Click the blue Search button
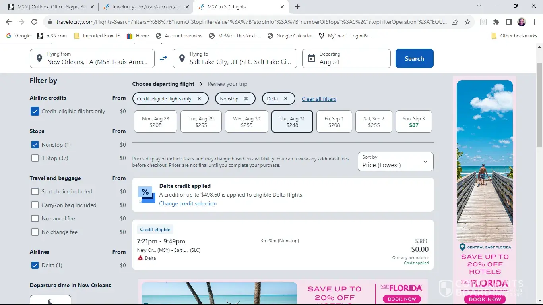The width and height of the screenshot is (543, 305). point(414,58)
